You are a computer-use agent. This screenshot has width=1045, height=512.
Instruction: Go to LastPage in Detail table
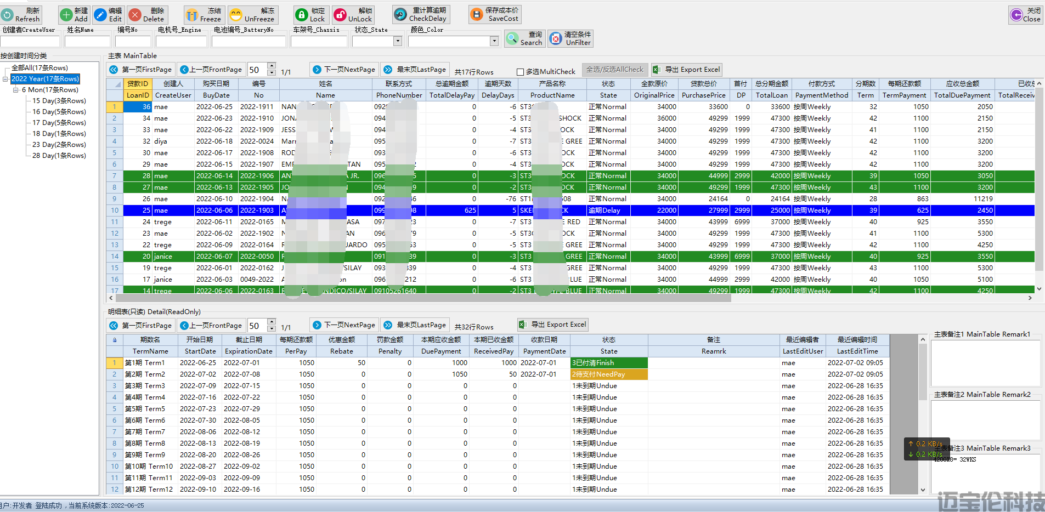click(415, 325)
